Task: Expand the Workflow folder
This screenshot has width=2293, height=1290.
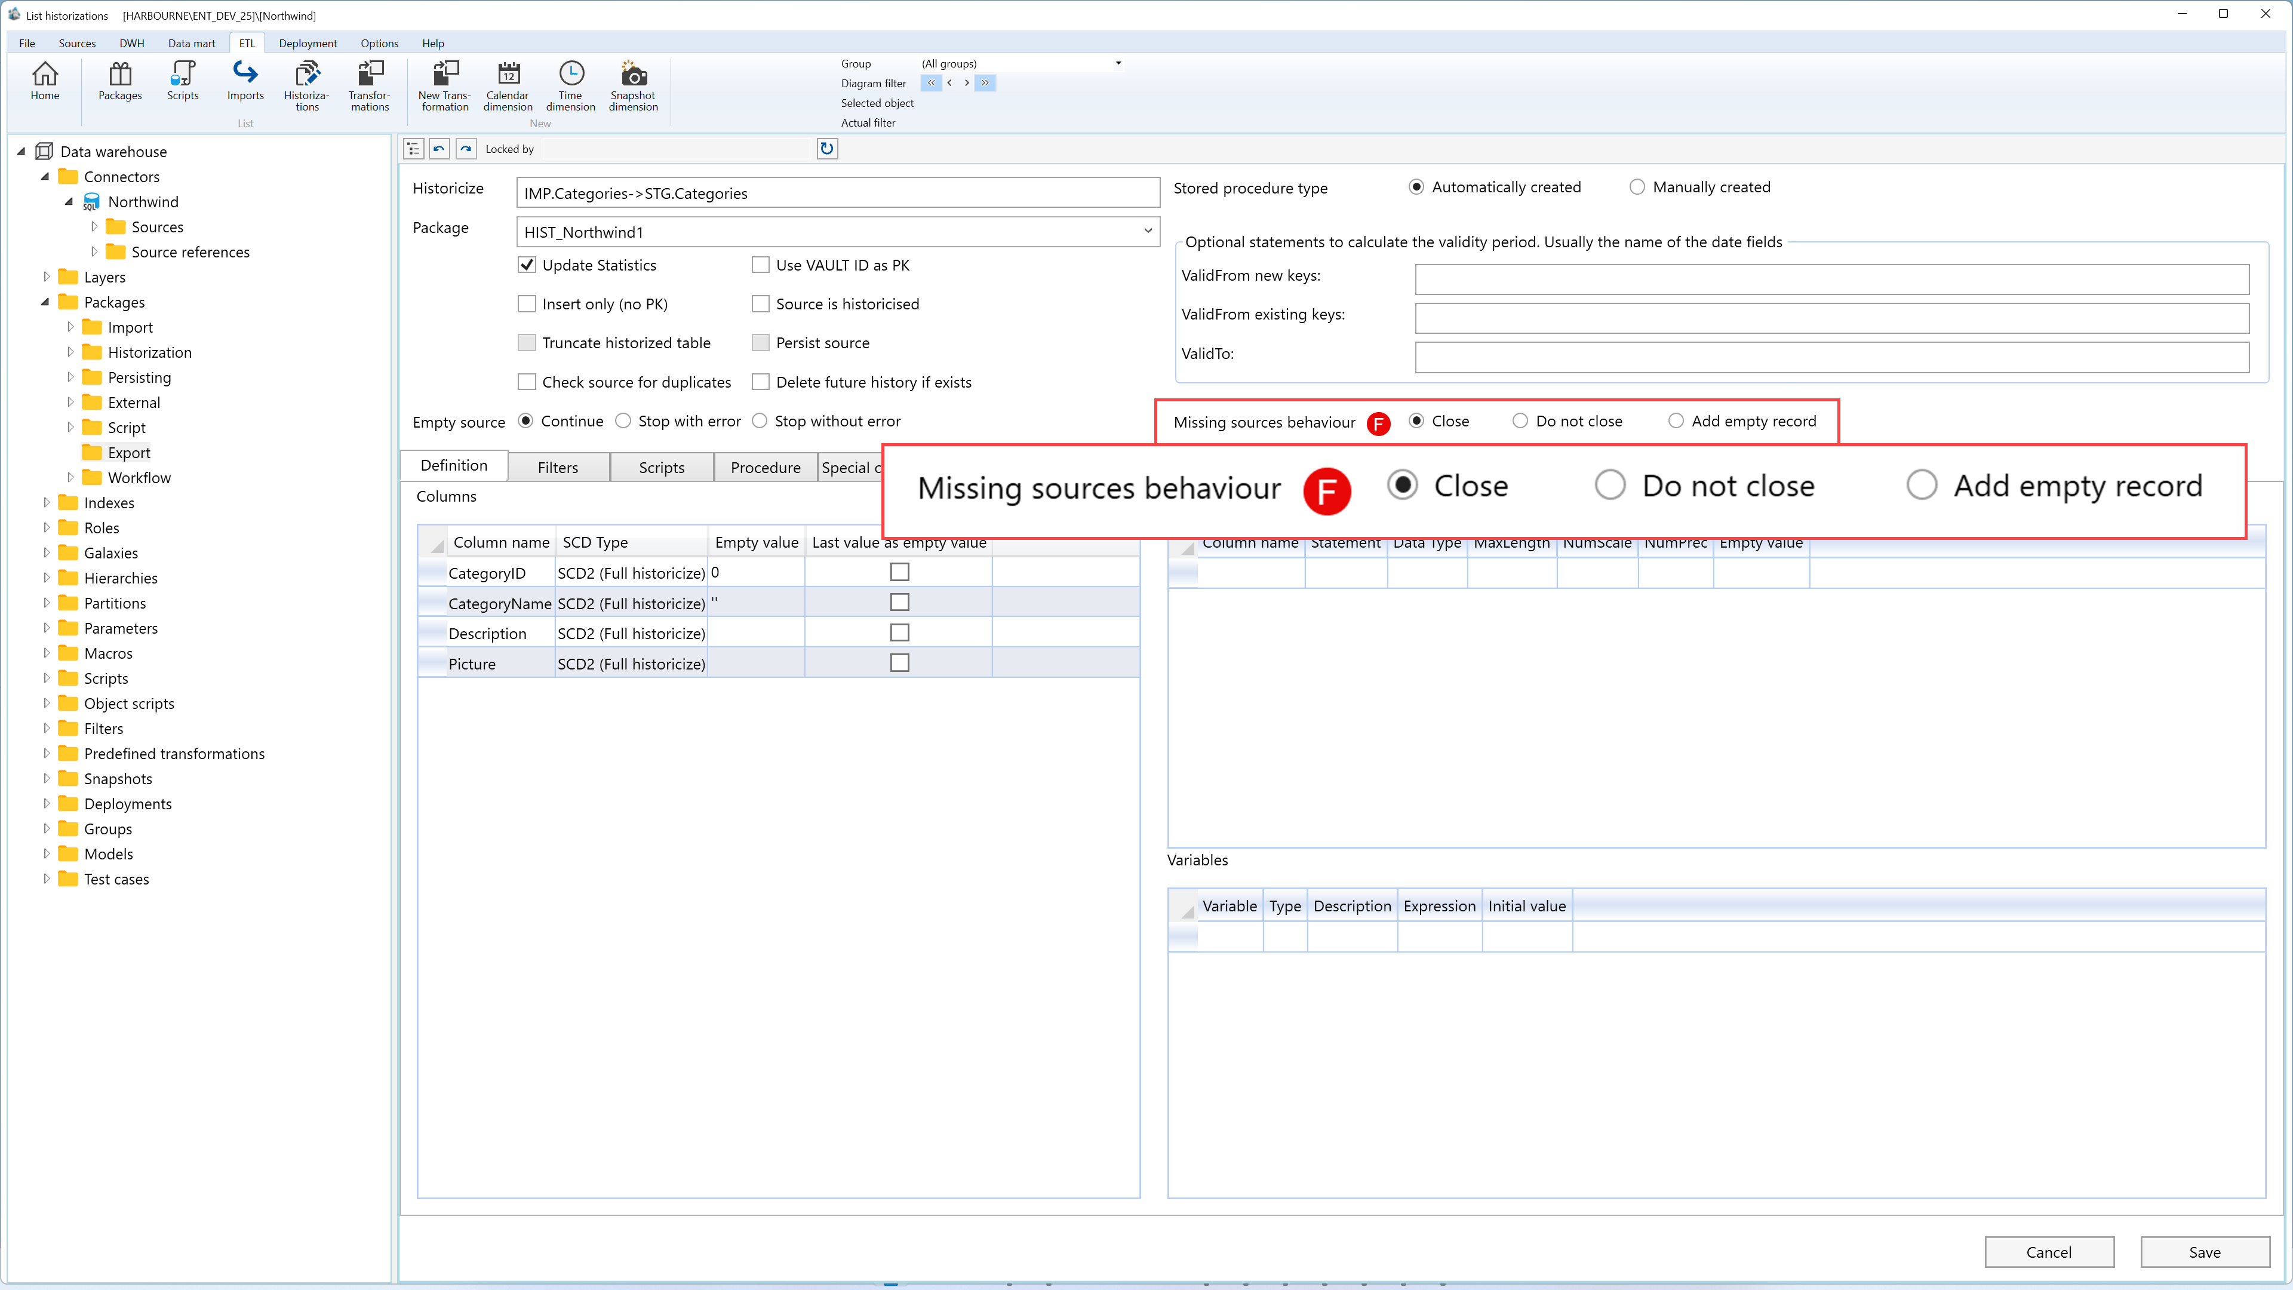Action: [70, 477]
